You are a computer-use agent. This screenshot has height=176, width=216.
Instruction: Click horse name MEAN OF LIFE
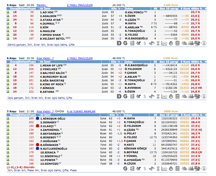pos(51,65)
